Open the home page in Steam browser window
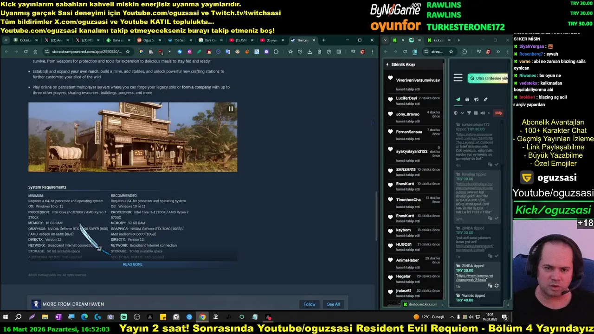Viewport: 594px width, 334px height. click(35, 51)
